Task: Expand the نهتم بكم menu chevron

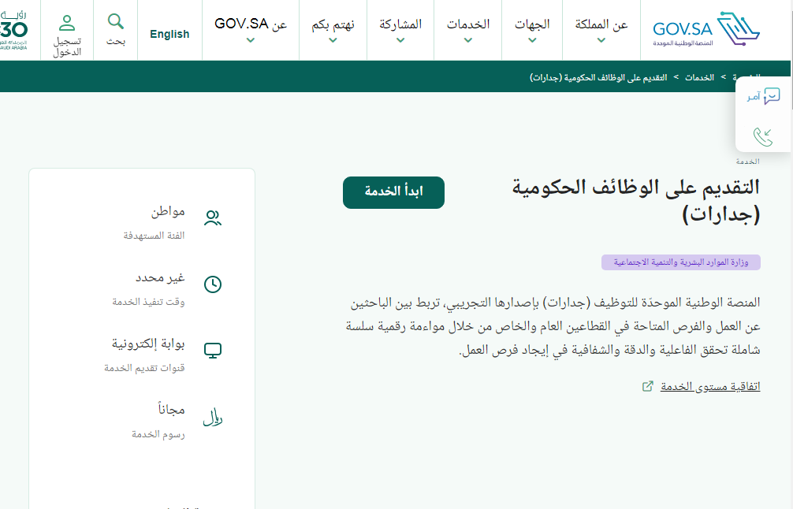Action: click(x=333, y=40)
